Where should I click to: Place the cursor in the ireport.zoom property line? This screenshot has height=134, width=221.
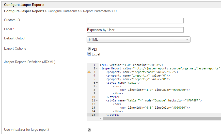point(142,72)
